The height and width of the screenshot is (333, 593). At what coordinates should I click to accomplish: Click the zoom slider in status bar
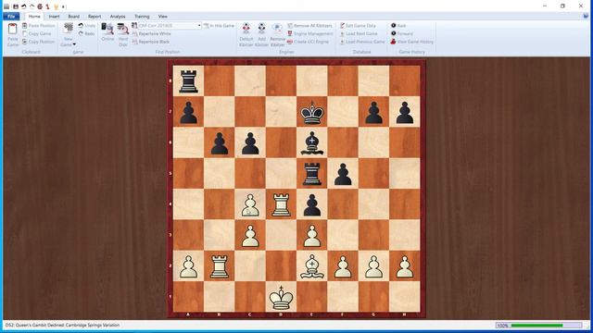(x=546, y=325)
